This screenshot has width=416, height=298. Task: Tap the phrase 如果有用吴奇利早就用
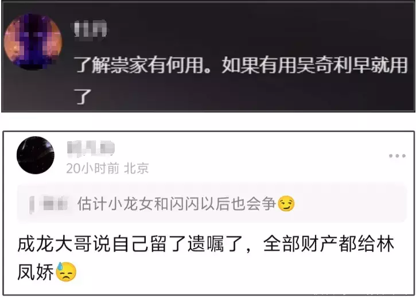[x=314, y=65]
